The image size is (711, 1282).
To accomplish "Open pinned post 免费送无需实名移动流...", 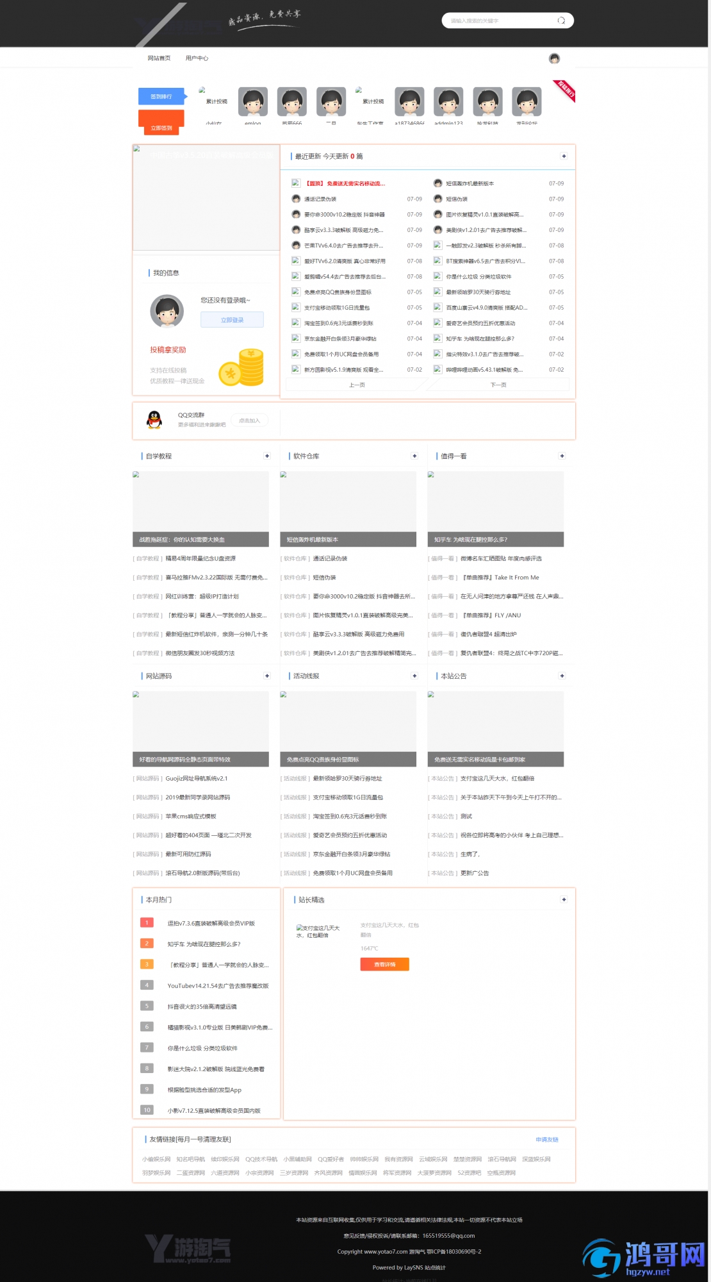I will pyautogui.click(x=345, y=183).
